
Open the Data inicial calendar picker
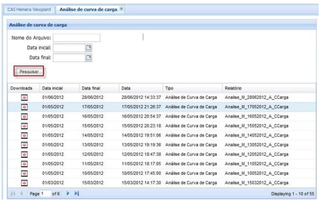88,47
